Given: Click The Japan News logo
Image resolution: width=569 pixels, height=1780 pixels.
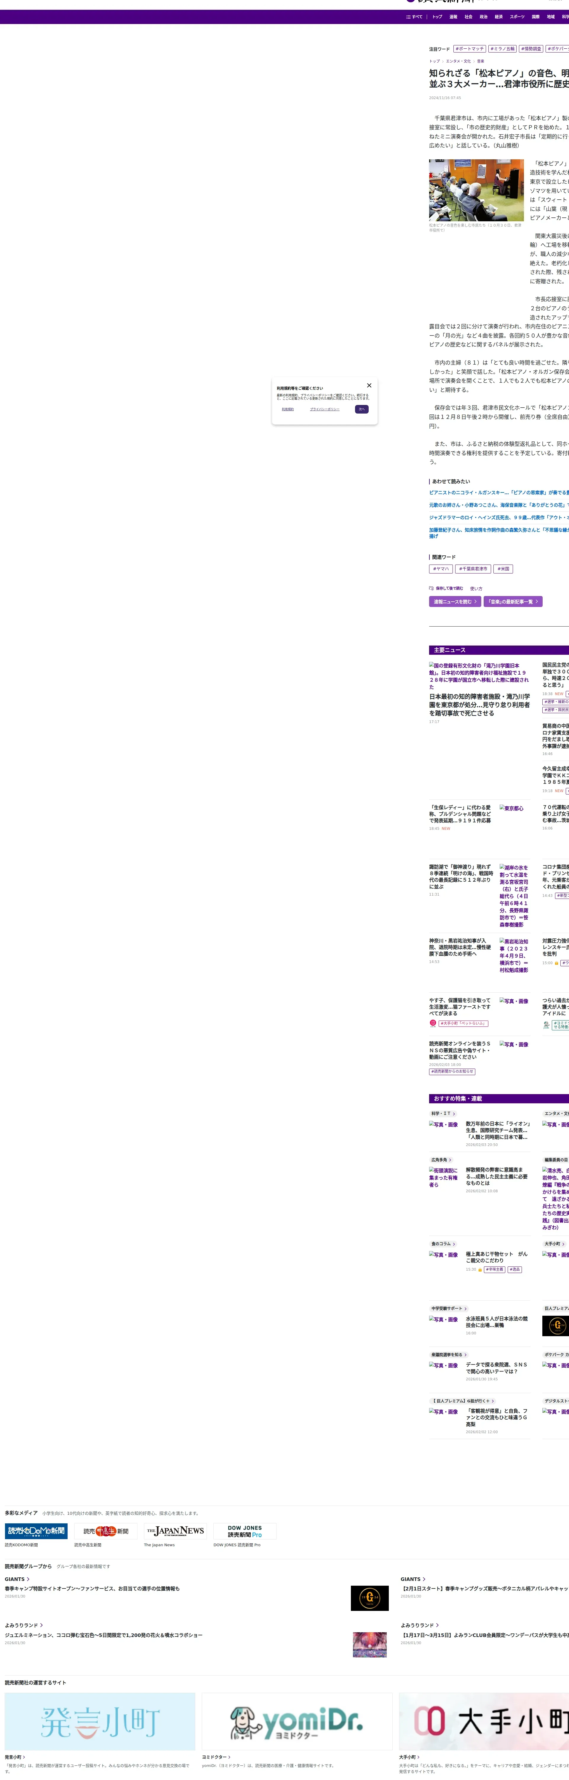Looking at the screenshot, I should [x=175, y=1531].
